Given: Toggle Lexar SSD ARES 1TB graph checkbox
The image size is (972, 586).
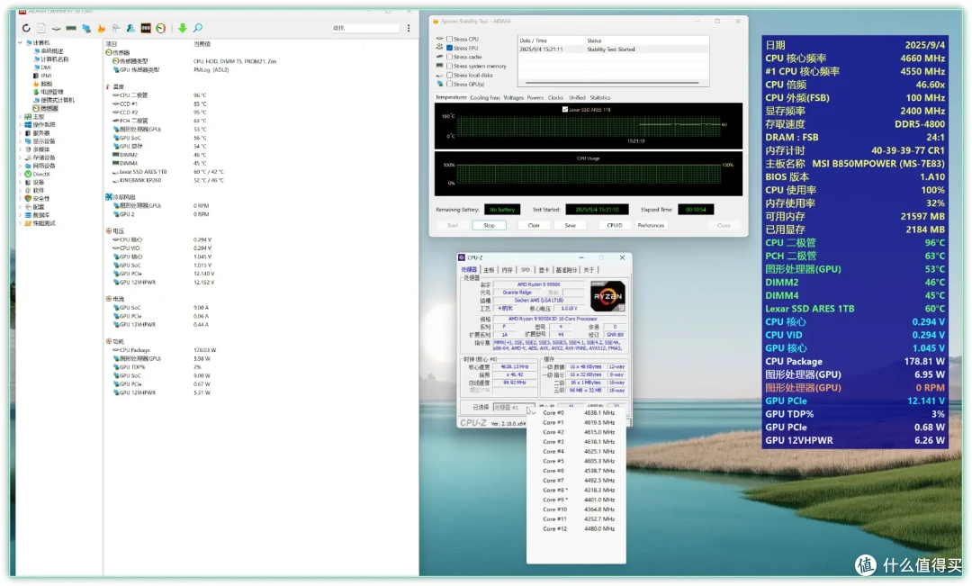Looking at the screenshot, I should coord(564,109).
